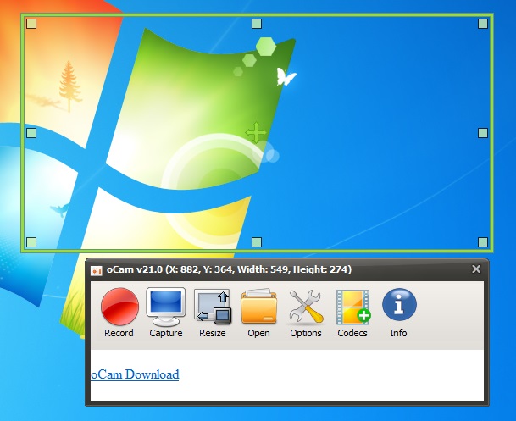Click the middle-right capture region handle
Image resolution: width=516 pixels, height=421 pixels.
click(483, 133)
